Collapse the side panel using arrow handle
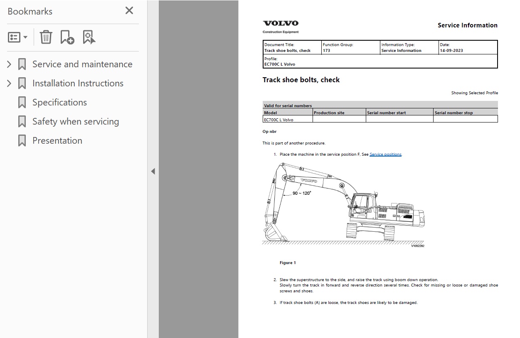Image resolution: width=520 pixels, height=338 pixels. (153, 171)
